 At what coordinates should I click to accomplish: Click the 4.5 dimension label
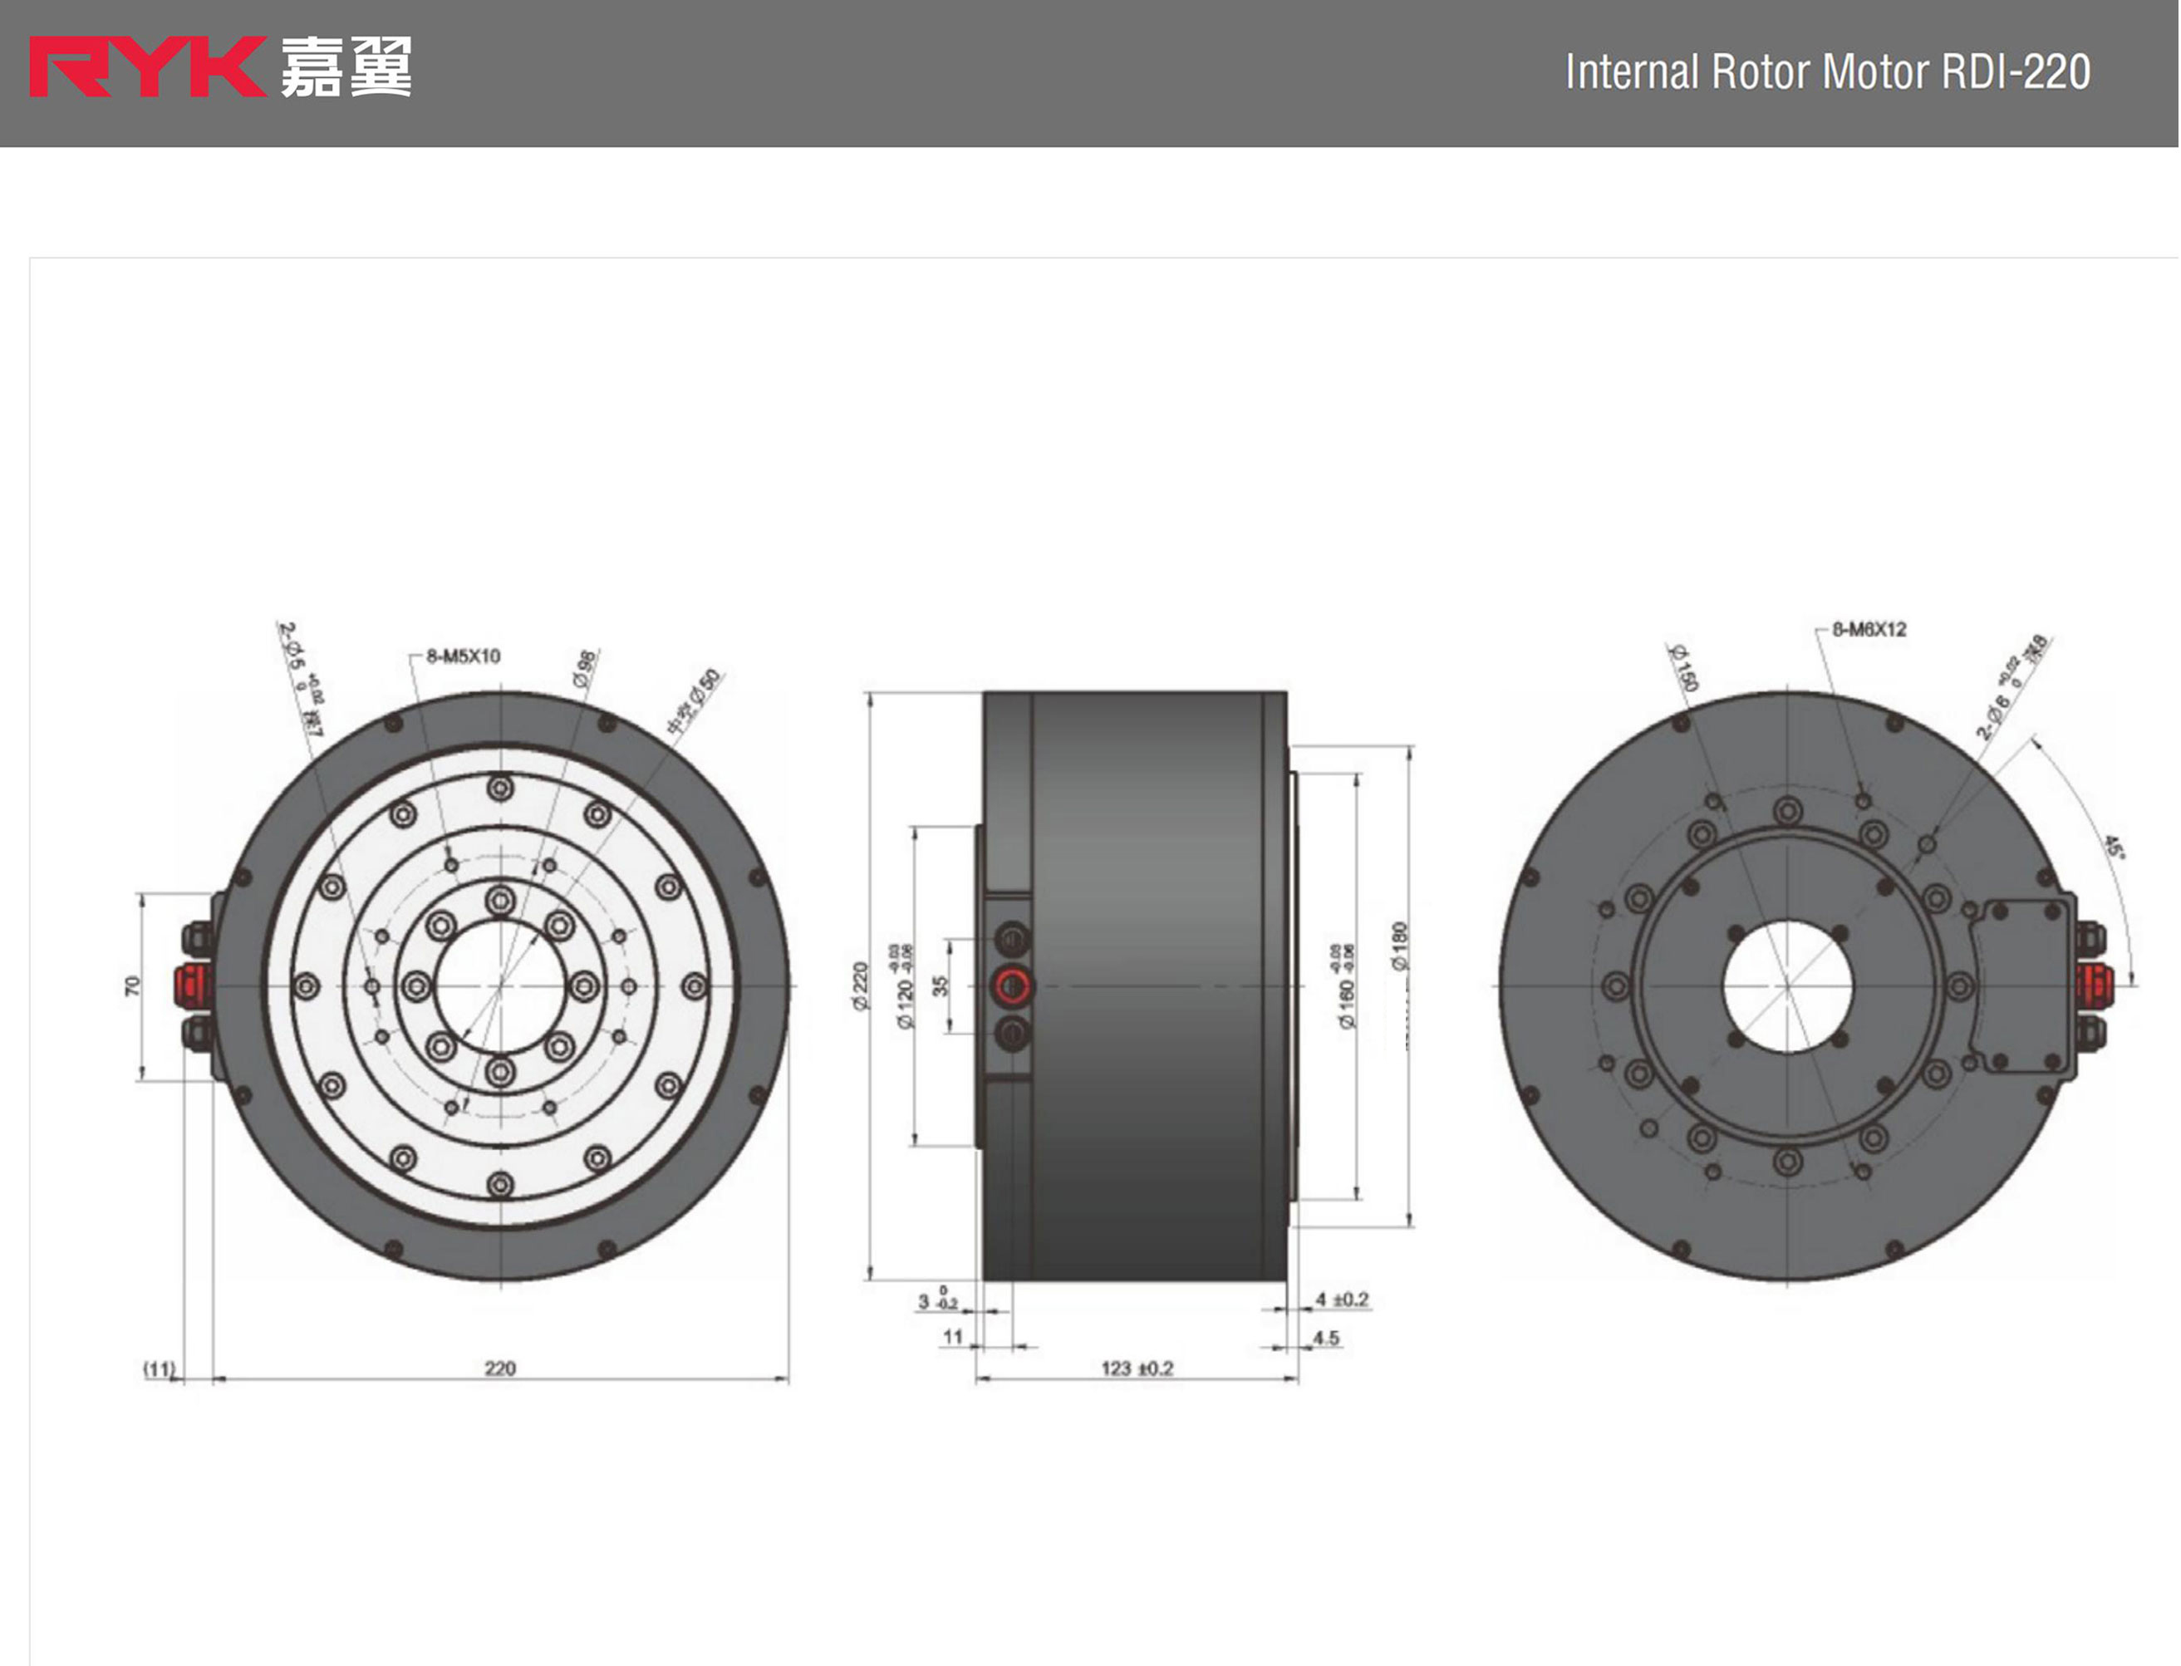pyautogui.click(x=1325, y=1338)
